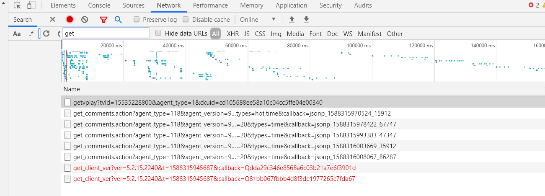This screenshot has height=196, width=545.
Task: Open the Memory tab
Action: (252, 5)
